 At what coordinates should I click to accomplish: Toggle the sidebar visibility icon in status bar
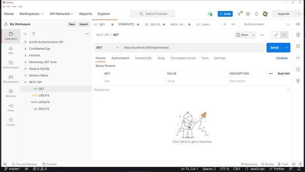(5, 164)
